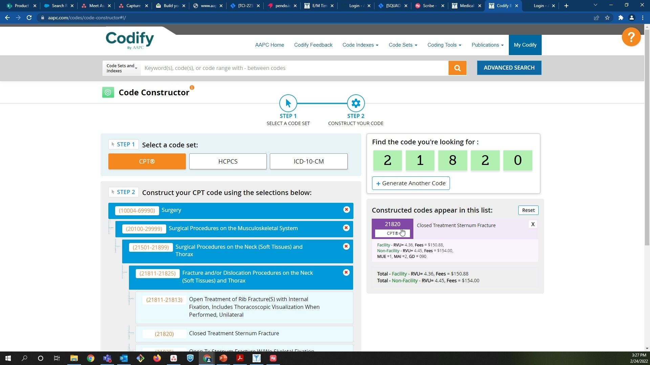Expand the Coding Tools menu
Screen dimensions: 650x365
444,45
